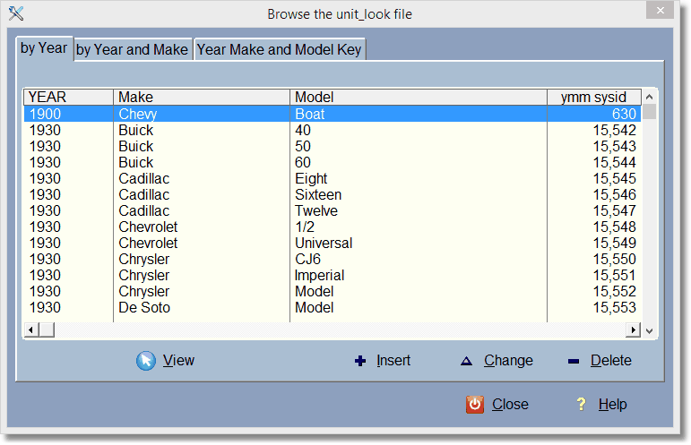Click the vertical scrollbar up arrow

649,97
